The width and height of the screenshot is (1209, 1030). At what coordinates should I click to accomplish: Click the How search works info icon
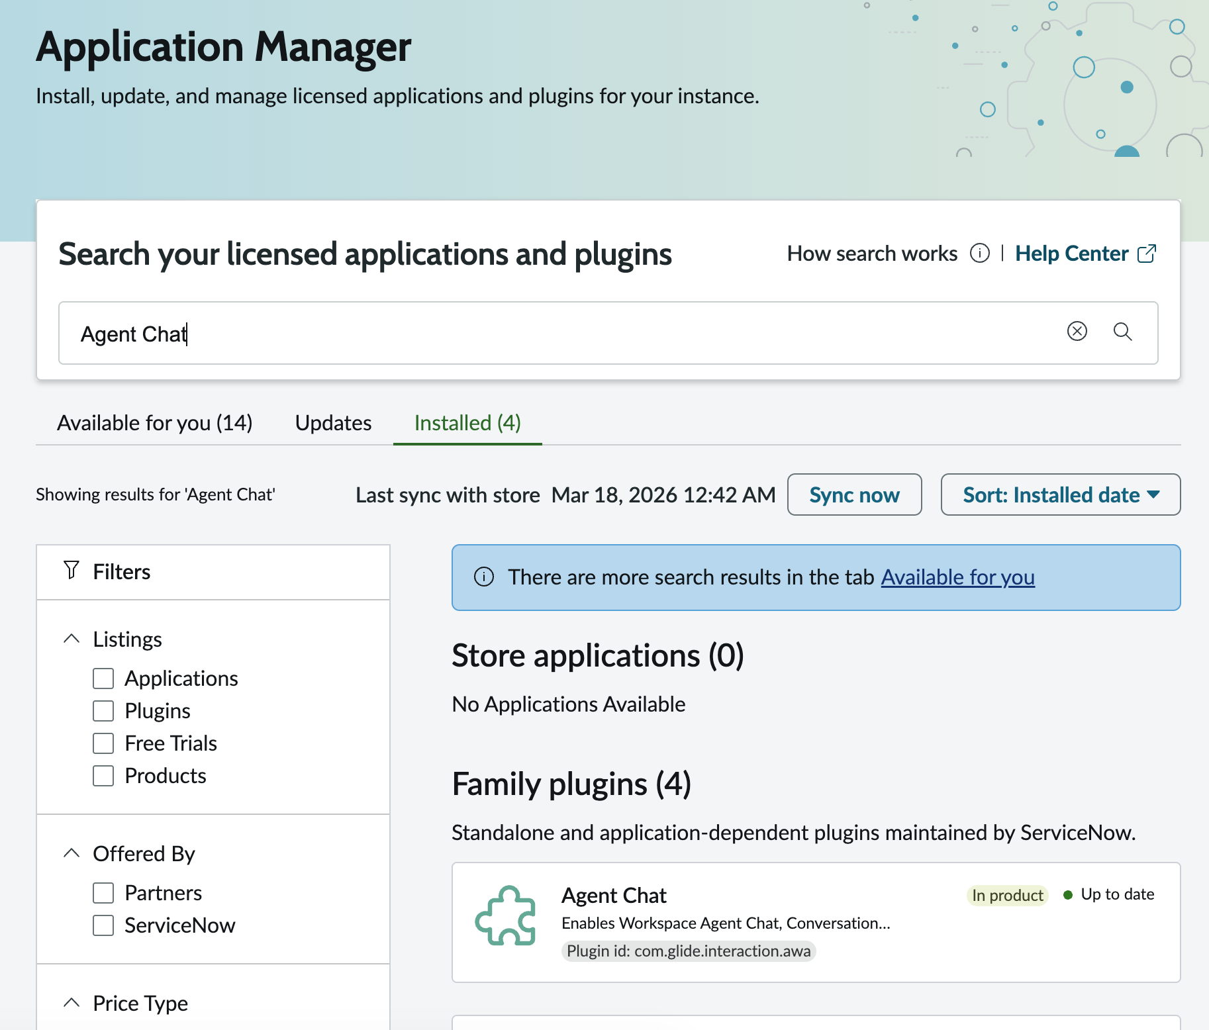coord(979,254)
